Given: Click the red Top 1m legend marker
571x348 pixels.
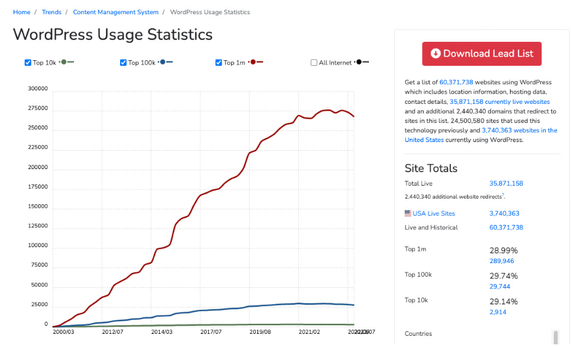Looking at the screenshot, I should point(253,62).
